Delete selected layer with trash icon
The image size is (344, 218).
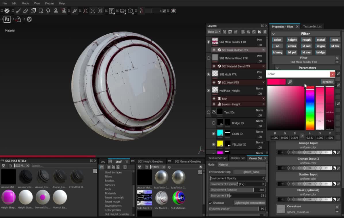coord(265,32)
